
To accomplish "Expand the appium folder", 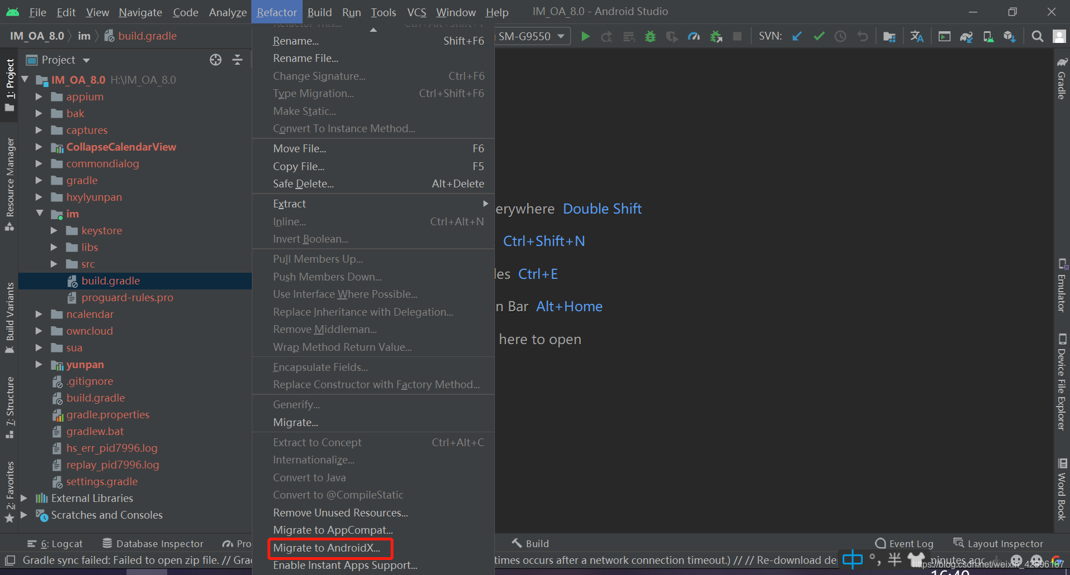I will pyautogui.click(x=39, y=96).
